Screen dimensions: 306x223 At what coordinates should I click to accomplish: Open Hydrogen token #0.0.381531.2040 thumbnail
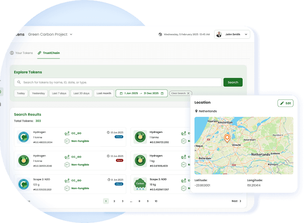24,161
